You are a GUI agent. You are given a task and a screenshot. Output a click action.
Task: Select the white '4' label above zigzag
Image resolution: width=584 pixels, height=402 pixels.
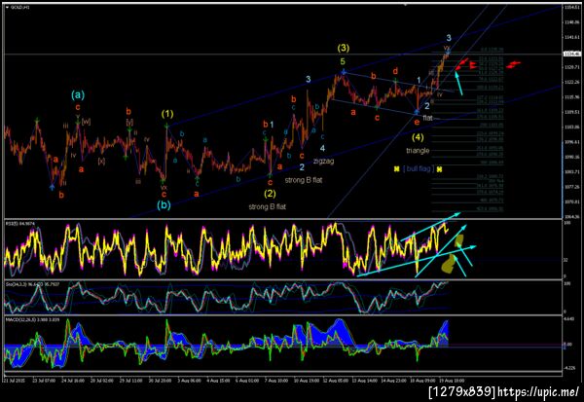coord(322,148)
